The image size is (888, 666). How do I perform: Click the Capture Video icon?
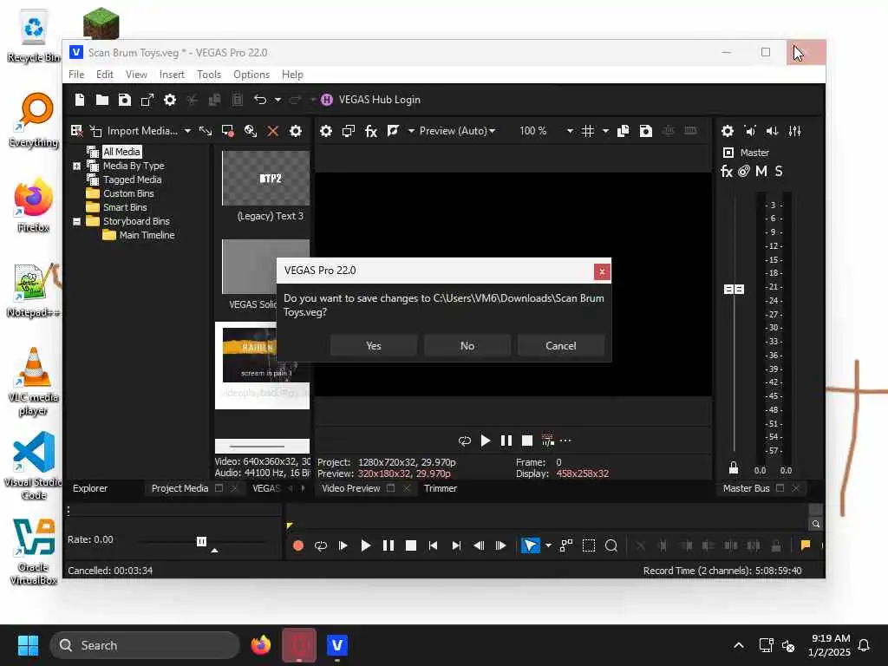[x=228, y=131]
